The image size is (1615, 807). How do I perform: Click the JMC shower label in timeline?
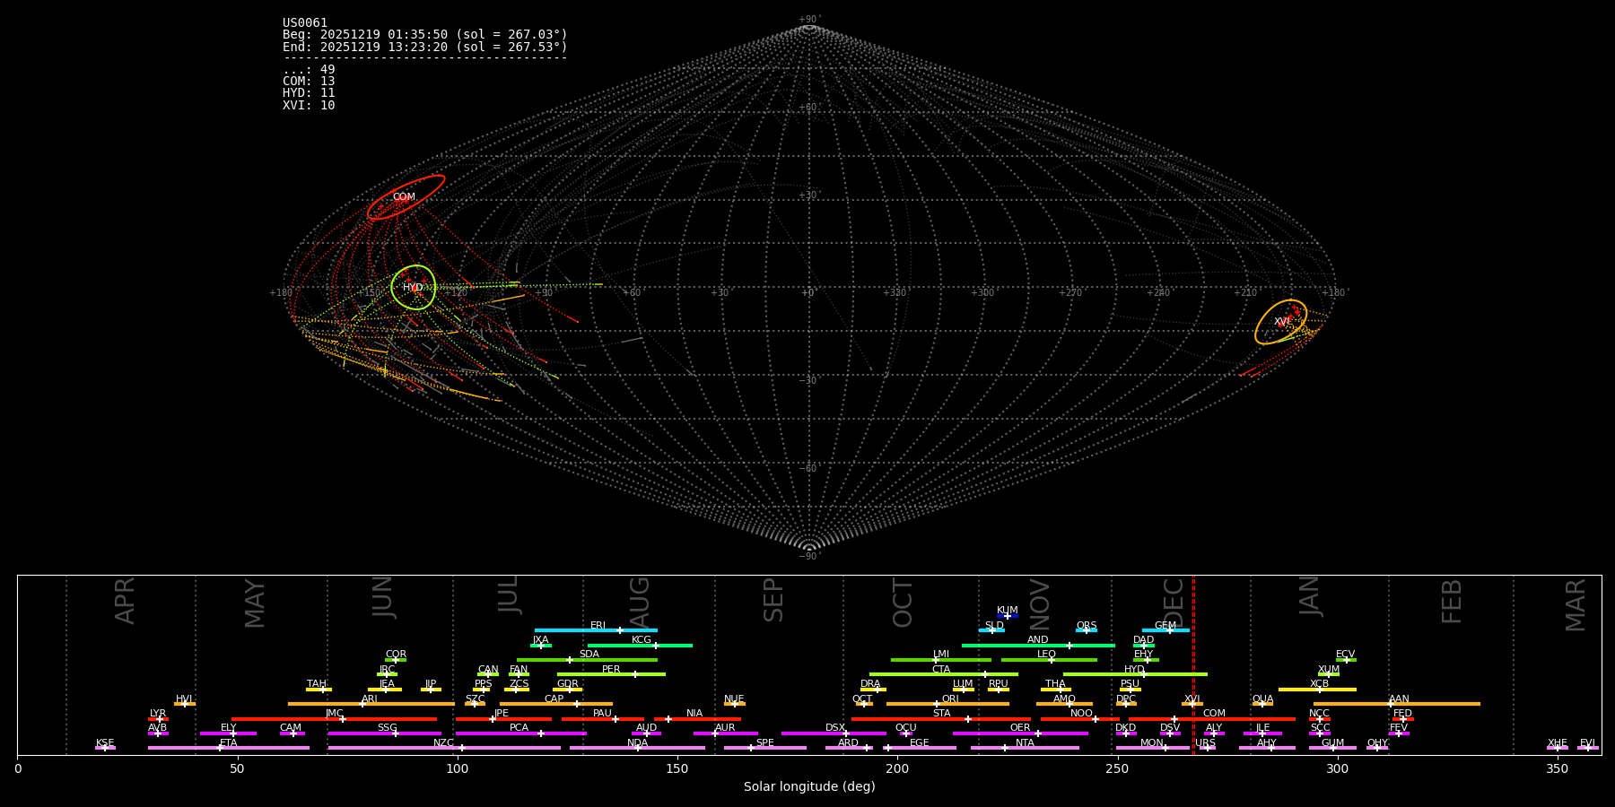click(x=335, y=714)
